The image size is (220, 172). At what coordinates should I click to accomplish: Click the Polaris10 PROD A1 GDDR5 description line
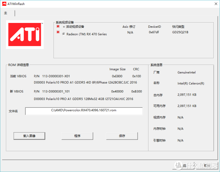pyautogui.click(x=85, y=83)
